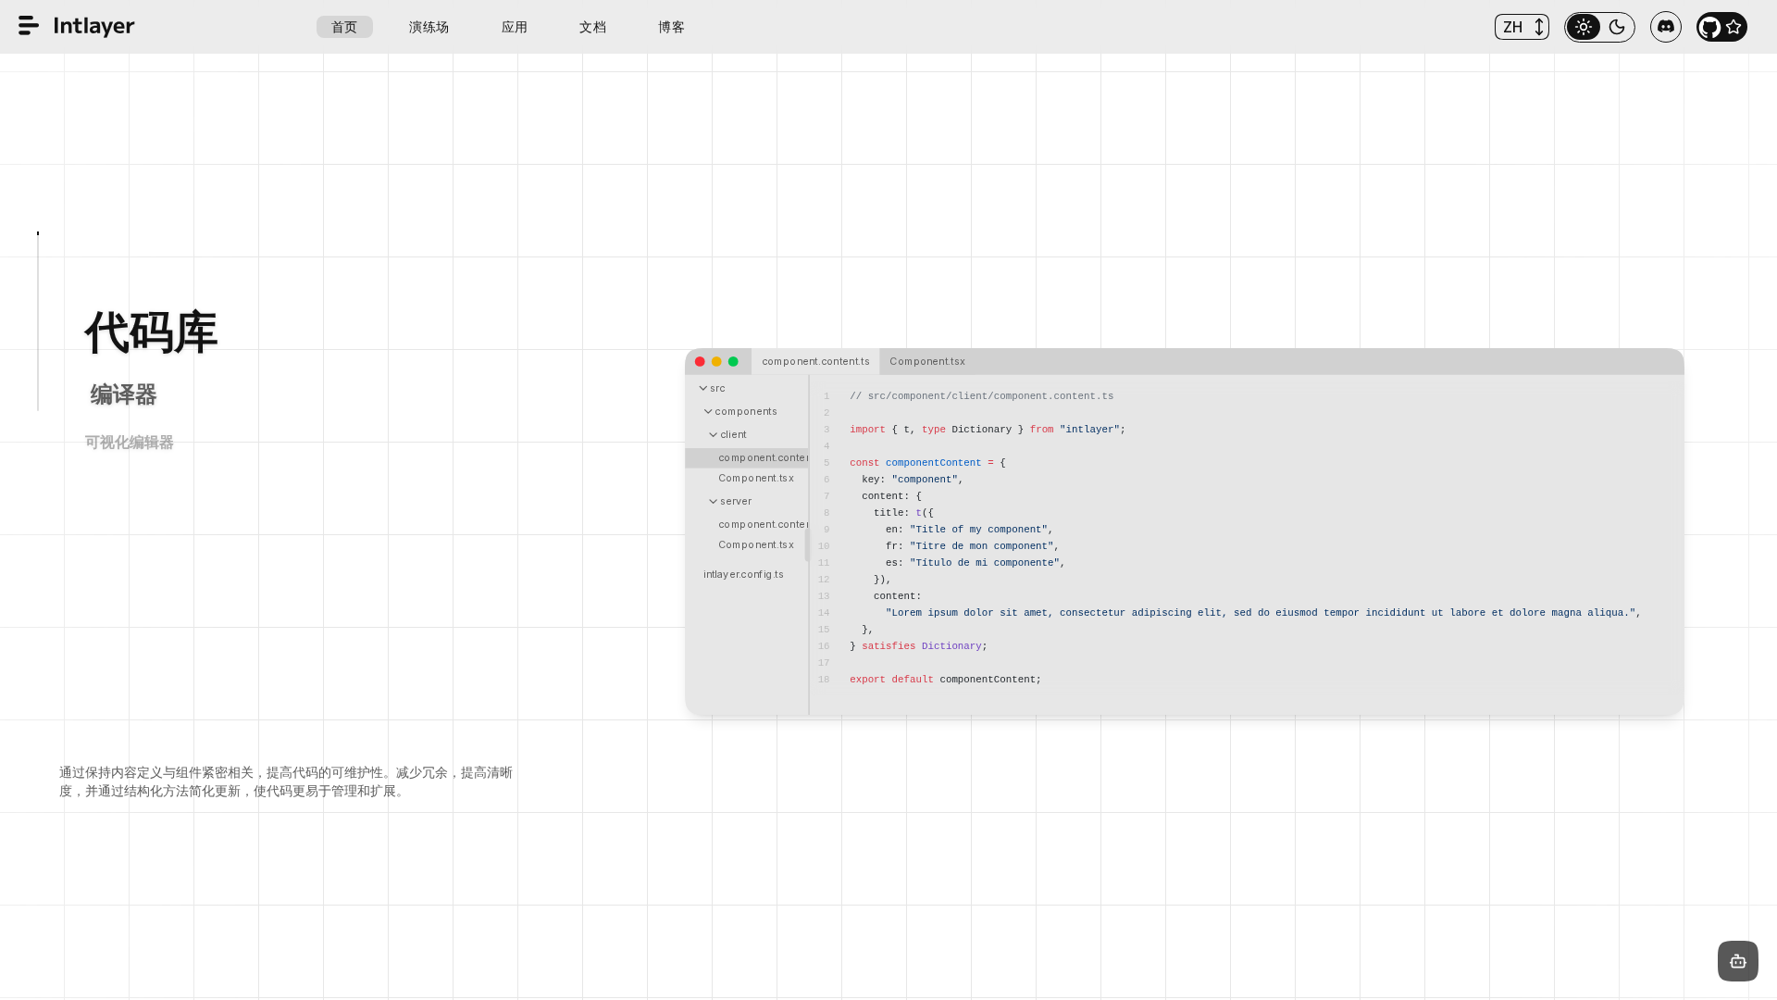Image resolution: width=1777 pixels, height=1000 pixels.
Task: Go to 演练场 playground page
Action: [x=429, y=27]
